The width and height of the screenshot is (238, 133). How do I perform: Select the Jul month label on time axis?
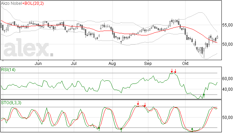tap(73, 64)
